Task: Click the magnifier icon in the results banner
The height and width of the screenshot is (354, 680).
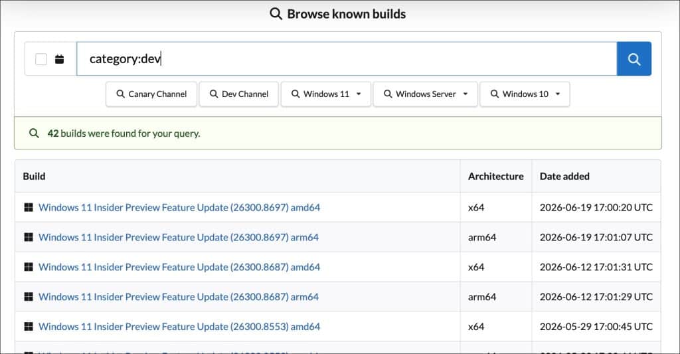Action: coord(34,133)
